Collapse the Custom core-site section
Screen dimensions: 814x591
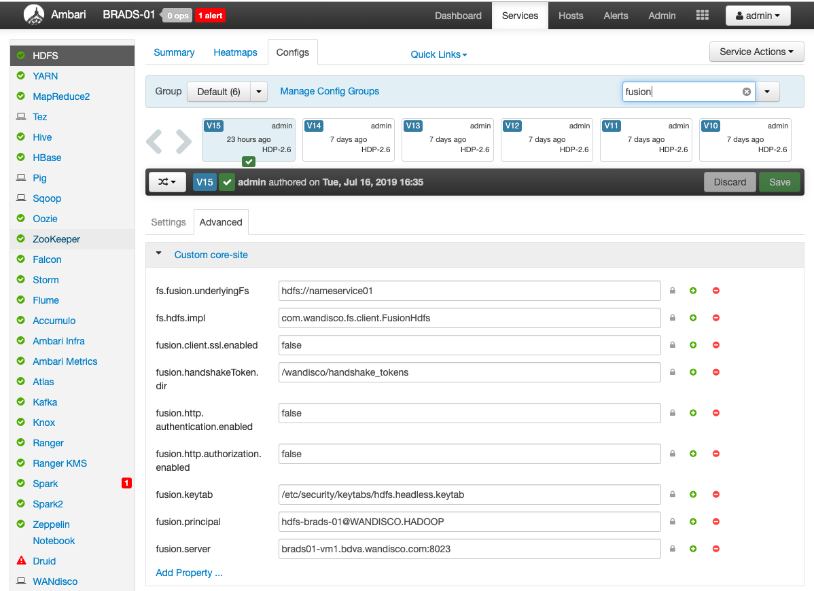click(x=159, y=254)
